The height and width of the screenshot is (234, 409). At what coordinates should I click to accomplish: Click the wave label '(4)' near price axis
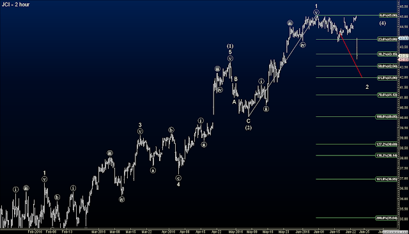coord(382,23)
